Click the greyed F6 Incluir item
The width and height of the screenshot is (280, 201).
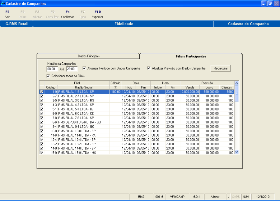(x=22, y=14)
